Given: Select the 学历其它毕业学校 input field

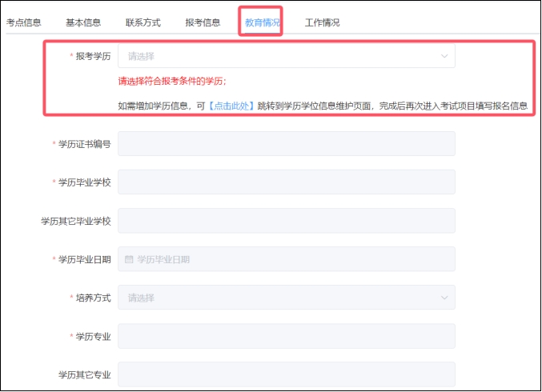Looking at the screenshot, I should click(286, 221).
